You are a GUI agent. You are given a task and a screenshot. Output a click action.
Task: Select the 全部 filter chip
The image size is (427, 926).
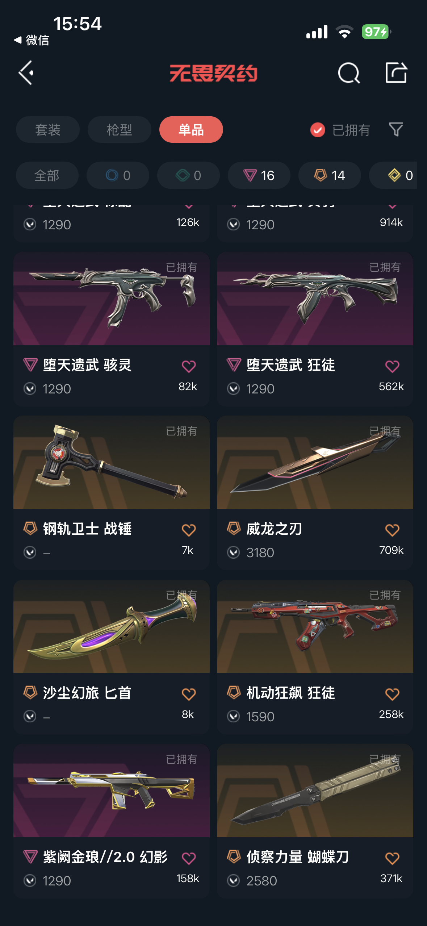(47, 175)
